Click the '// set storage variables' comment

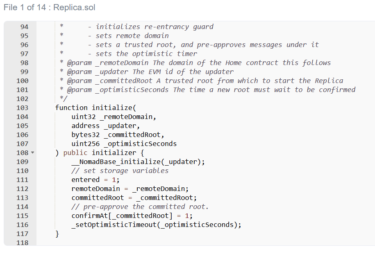[x=120, y=171]
